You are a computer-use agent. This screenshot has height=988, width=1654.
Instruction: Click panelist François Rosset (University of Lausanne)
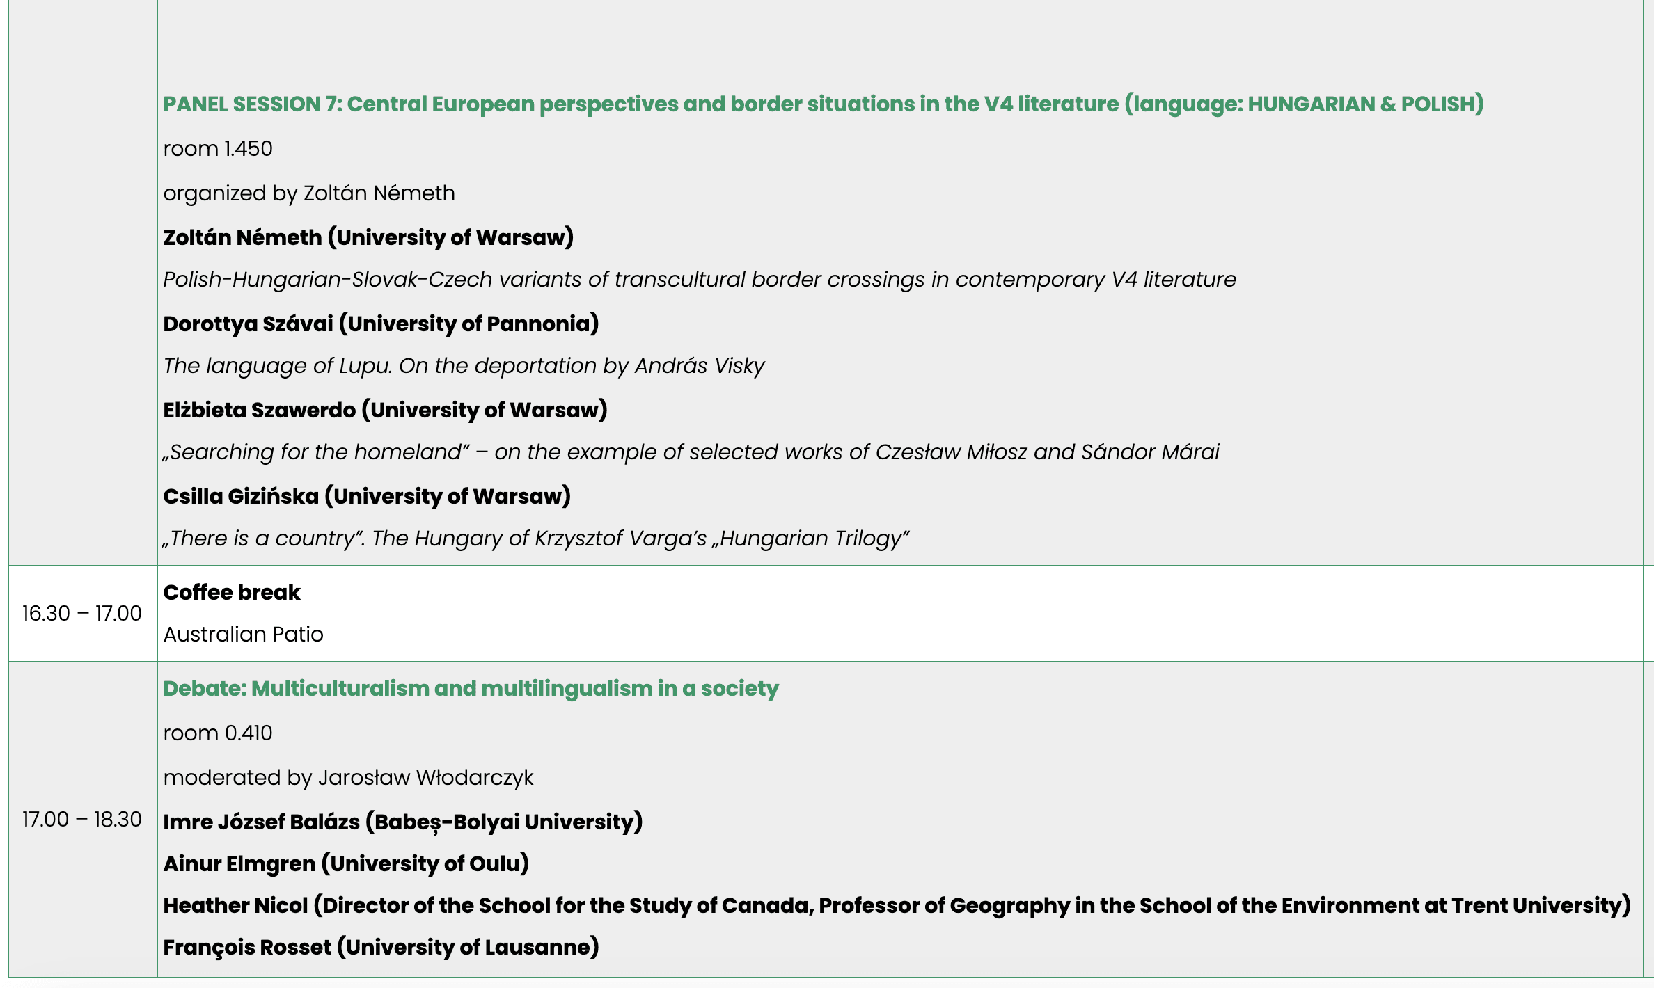click(x=381, y=948)
